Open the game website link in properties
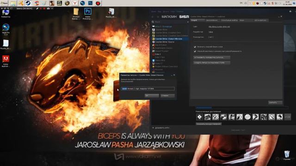296x166 pixels. pyautogui.click(x=219, y=27)
